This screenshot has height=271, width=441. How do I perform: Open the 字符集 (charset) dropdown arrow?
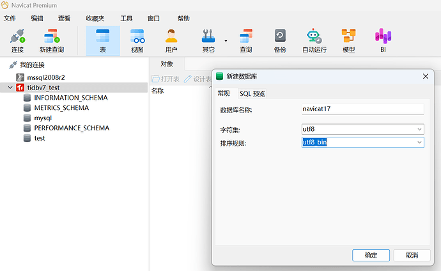[419, 129]
